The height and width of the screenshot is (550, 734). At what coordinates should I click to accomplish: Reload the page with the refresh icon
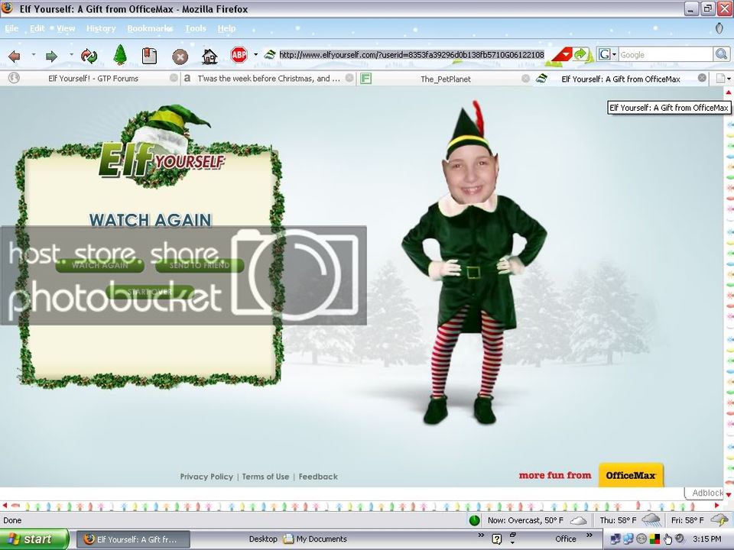click(x=89, y=56)
